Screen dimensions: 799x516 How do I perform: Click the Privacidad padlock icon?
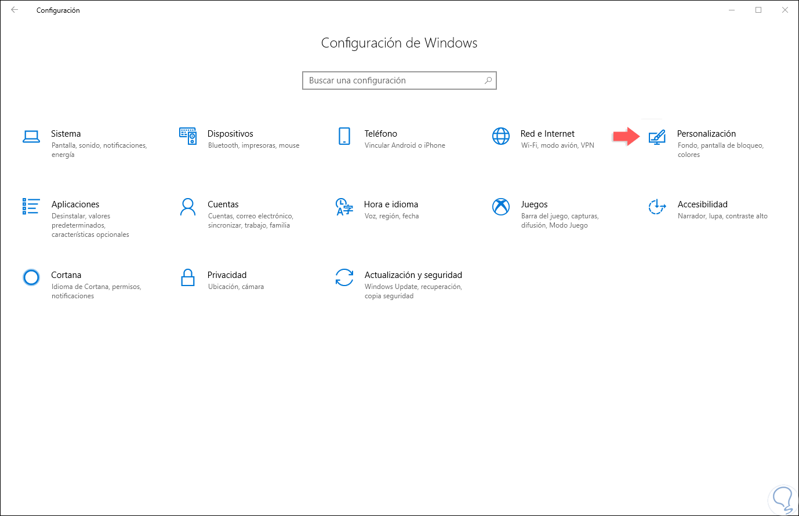(x=188, y=277)
